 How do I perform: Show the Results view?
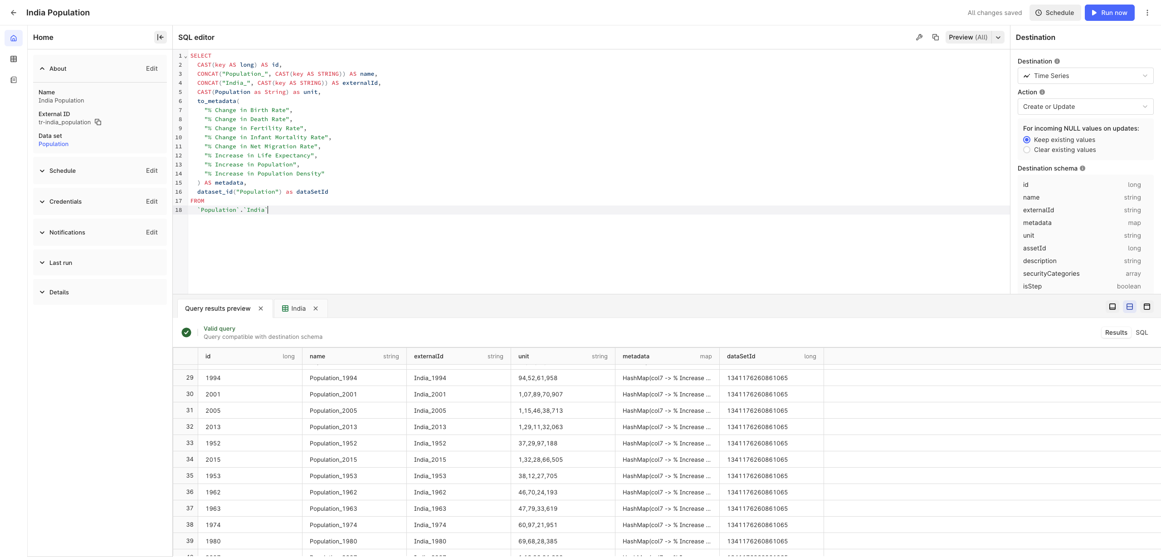(x=1116, y=332)
